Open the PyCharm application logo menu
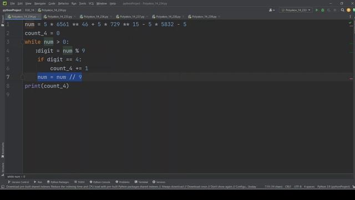Image resolution: width=355 pixels, height=200 pixels. click(x=4, y=3)
